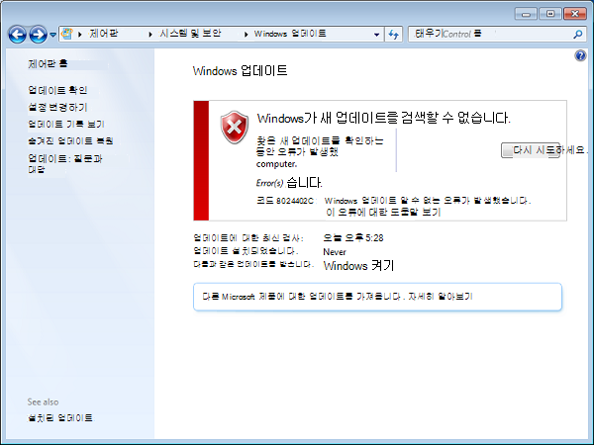Screen dimensions: 594x445
Task: Click the Windows 켜기 value text
Action: (358, 266)
